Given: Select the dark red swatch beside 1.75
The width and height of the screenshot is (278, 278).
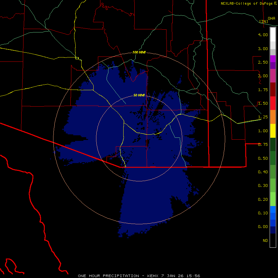Looking at the screenshot, I should 273,90.
